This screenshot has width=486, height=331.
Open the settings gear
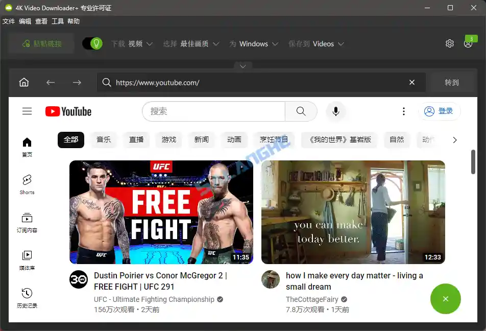450,43
